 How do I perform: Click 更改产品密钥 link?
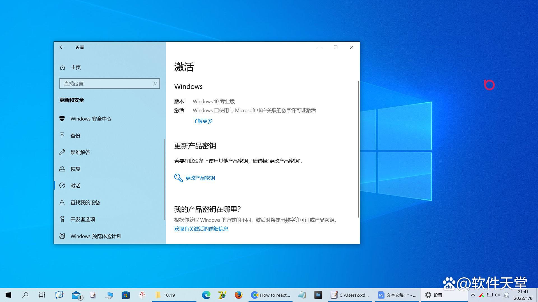click(200, 178)
